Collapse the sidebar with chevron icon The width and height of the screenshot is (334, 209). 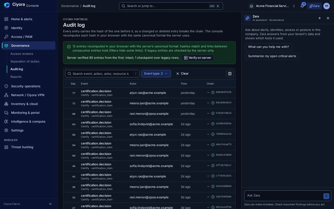(x=50, y=204)
